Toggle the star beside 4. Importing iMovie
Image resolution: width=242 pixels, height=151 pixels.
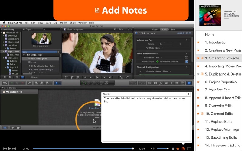(x=198, y=66)
